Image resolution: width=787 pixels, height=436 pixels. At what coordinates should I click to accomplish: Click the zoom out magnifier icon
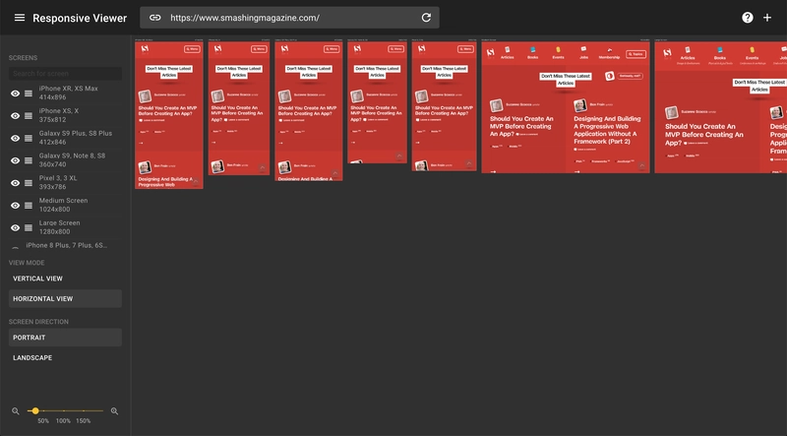[x=16, y=410]
